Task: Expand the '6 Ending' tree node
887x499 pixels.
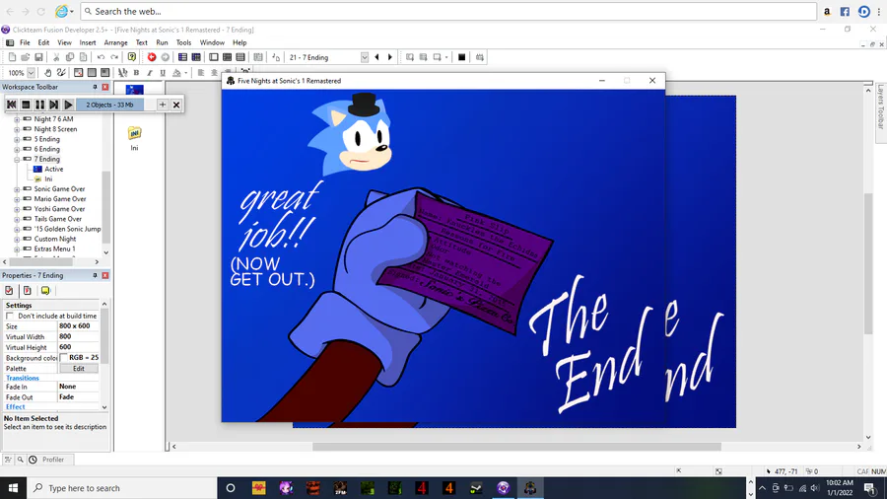Action: point(17,149)
